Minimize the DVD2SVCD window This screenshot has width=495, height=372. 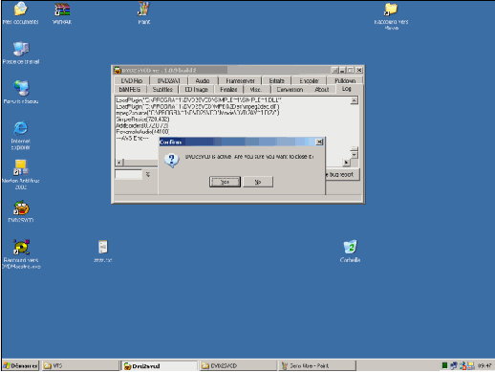point(343,70)
